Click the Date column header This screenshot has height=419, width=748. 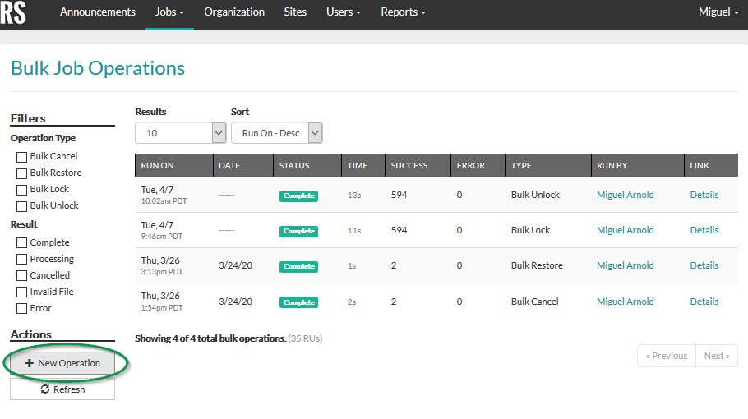click(x=242, y=165)
